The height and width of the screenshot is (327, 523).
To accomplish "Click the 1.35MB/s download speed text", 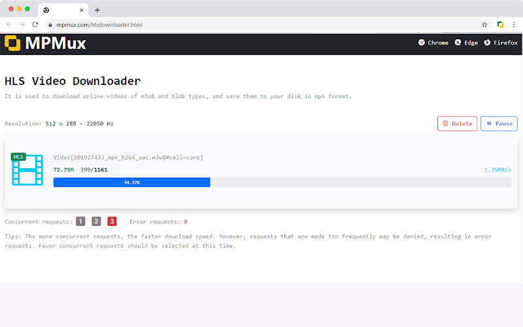I will 498,170.
